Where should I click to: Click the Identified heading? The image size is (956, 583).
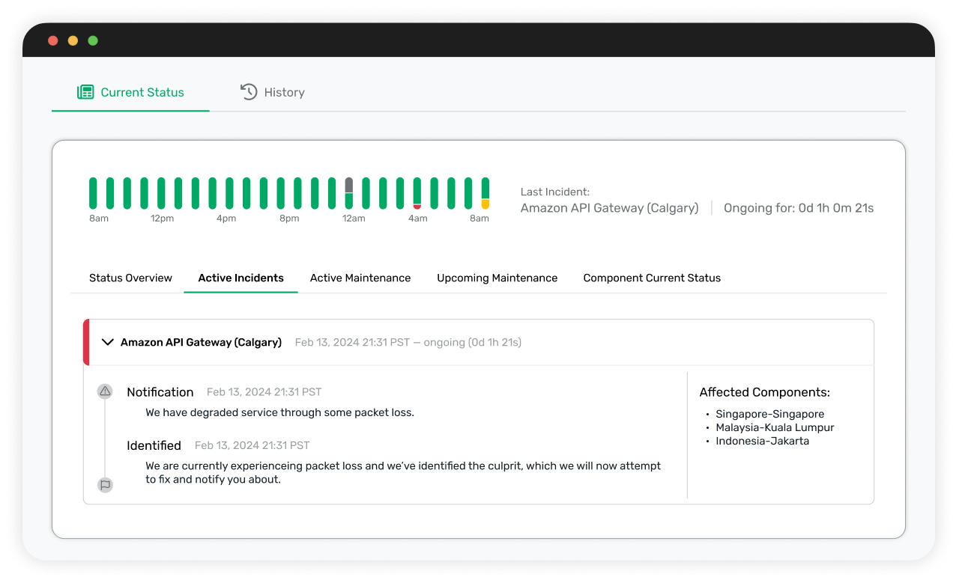click(154, 445)
